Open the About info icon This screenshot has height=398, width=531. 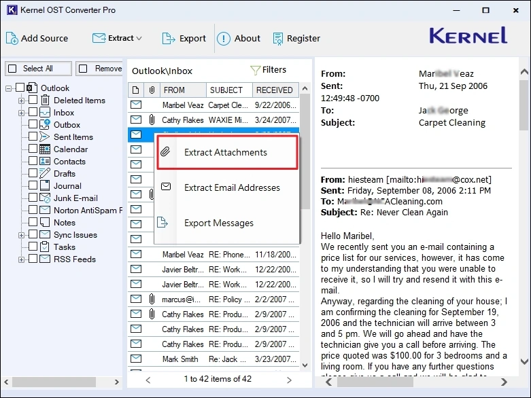coord(224,39)
